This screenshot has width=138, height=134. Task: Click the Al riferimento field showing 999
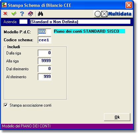(45, 77)
